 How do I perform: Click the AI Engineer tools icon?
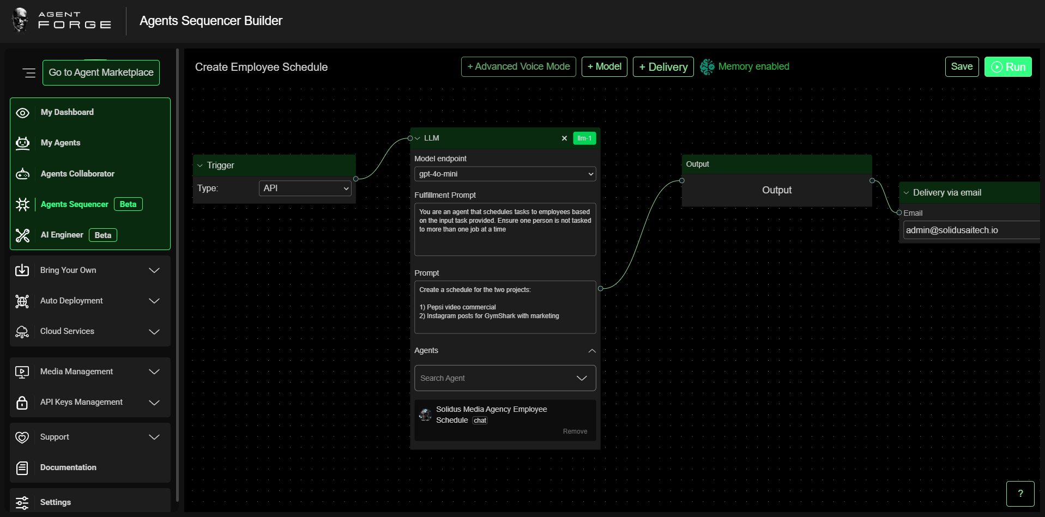coord(22,235)
